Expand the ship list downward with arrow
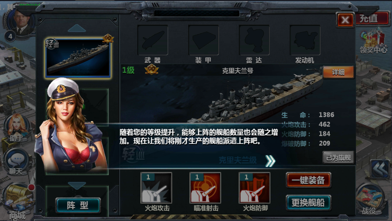The width and height of the screenshot is (392, 221). pyautogui.click(x=77, y=186)
